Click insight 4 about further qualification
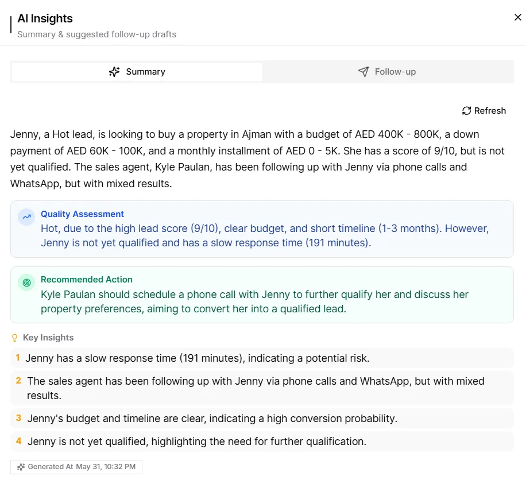Viewport: 526px width, 484px height. pos(262,442)
